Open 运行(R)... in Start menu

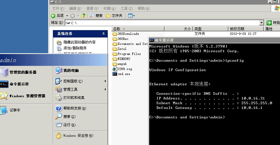click(68, 125)
